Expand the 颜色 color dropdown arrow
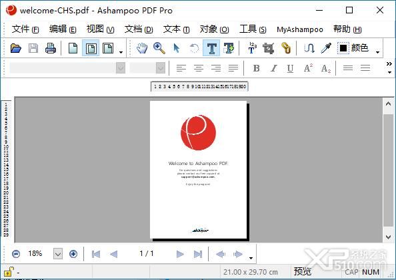The width and height of the screenshot is (396, 280). point(377,52)
